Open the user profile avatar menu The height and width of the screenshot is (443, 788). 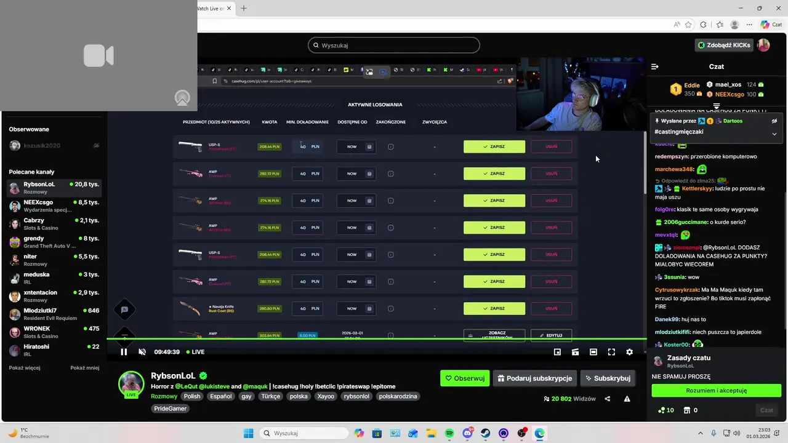pyautogui.click(x=763, y=45)
